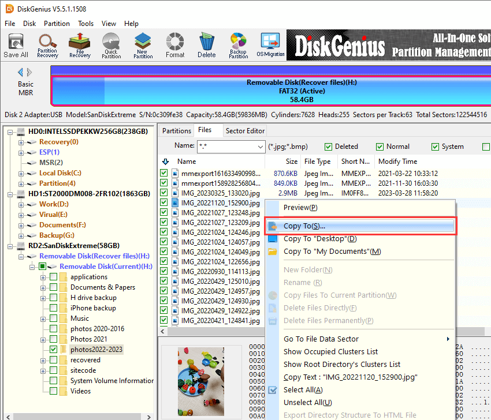Toggle the System files filter checkbox
The height and width of the screenshot is (420, 491).
(x=435, y=147)
